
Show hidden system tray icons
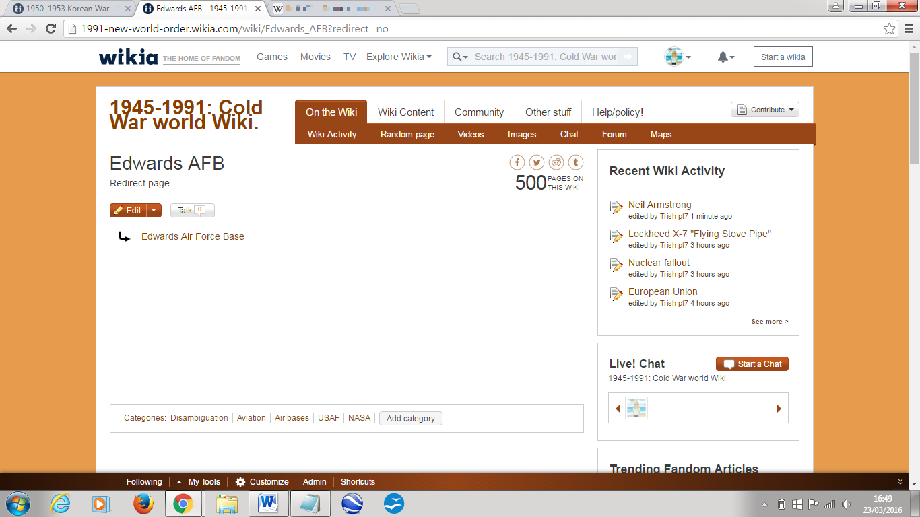tap(764, 504)
